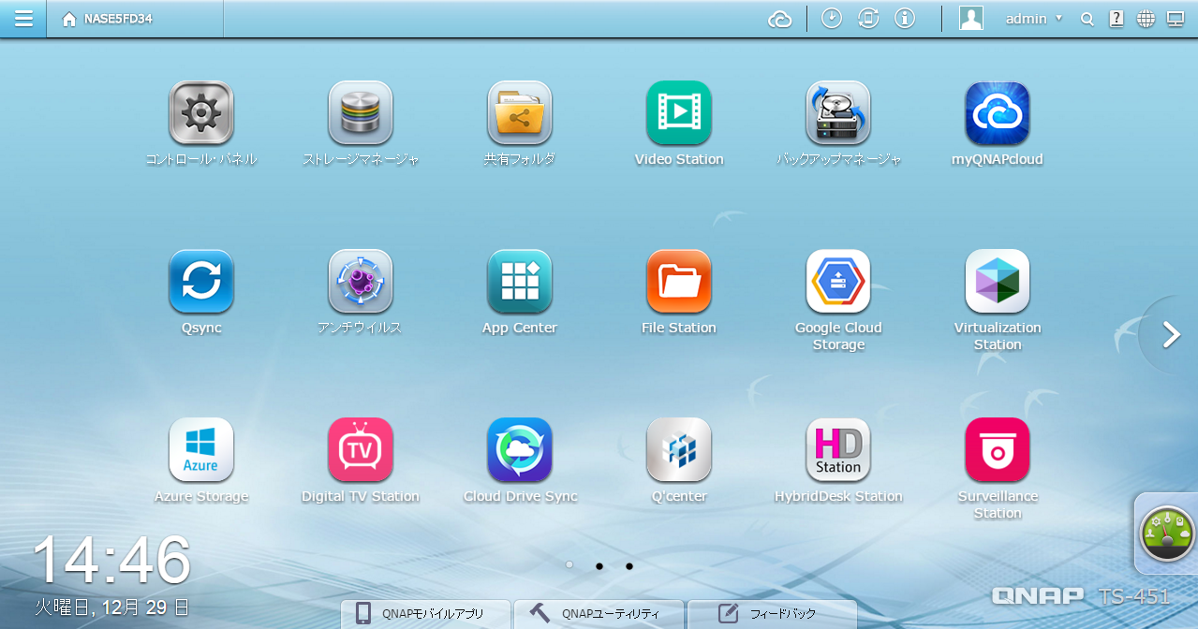Open the Control Panel (コントロール・パネル) app

(x=201, y=112)
